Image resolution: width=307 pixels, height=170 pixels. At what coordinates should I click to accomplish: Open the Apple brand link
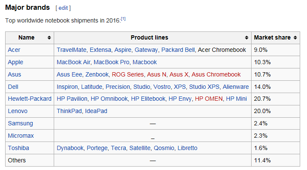[x=15, y=62]
